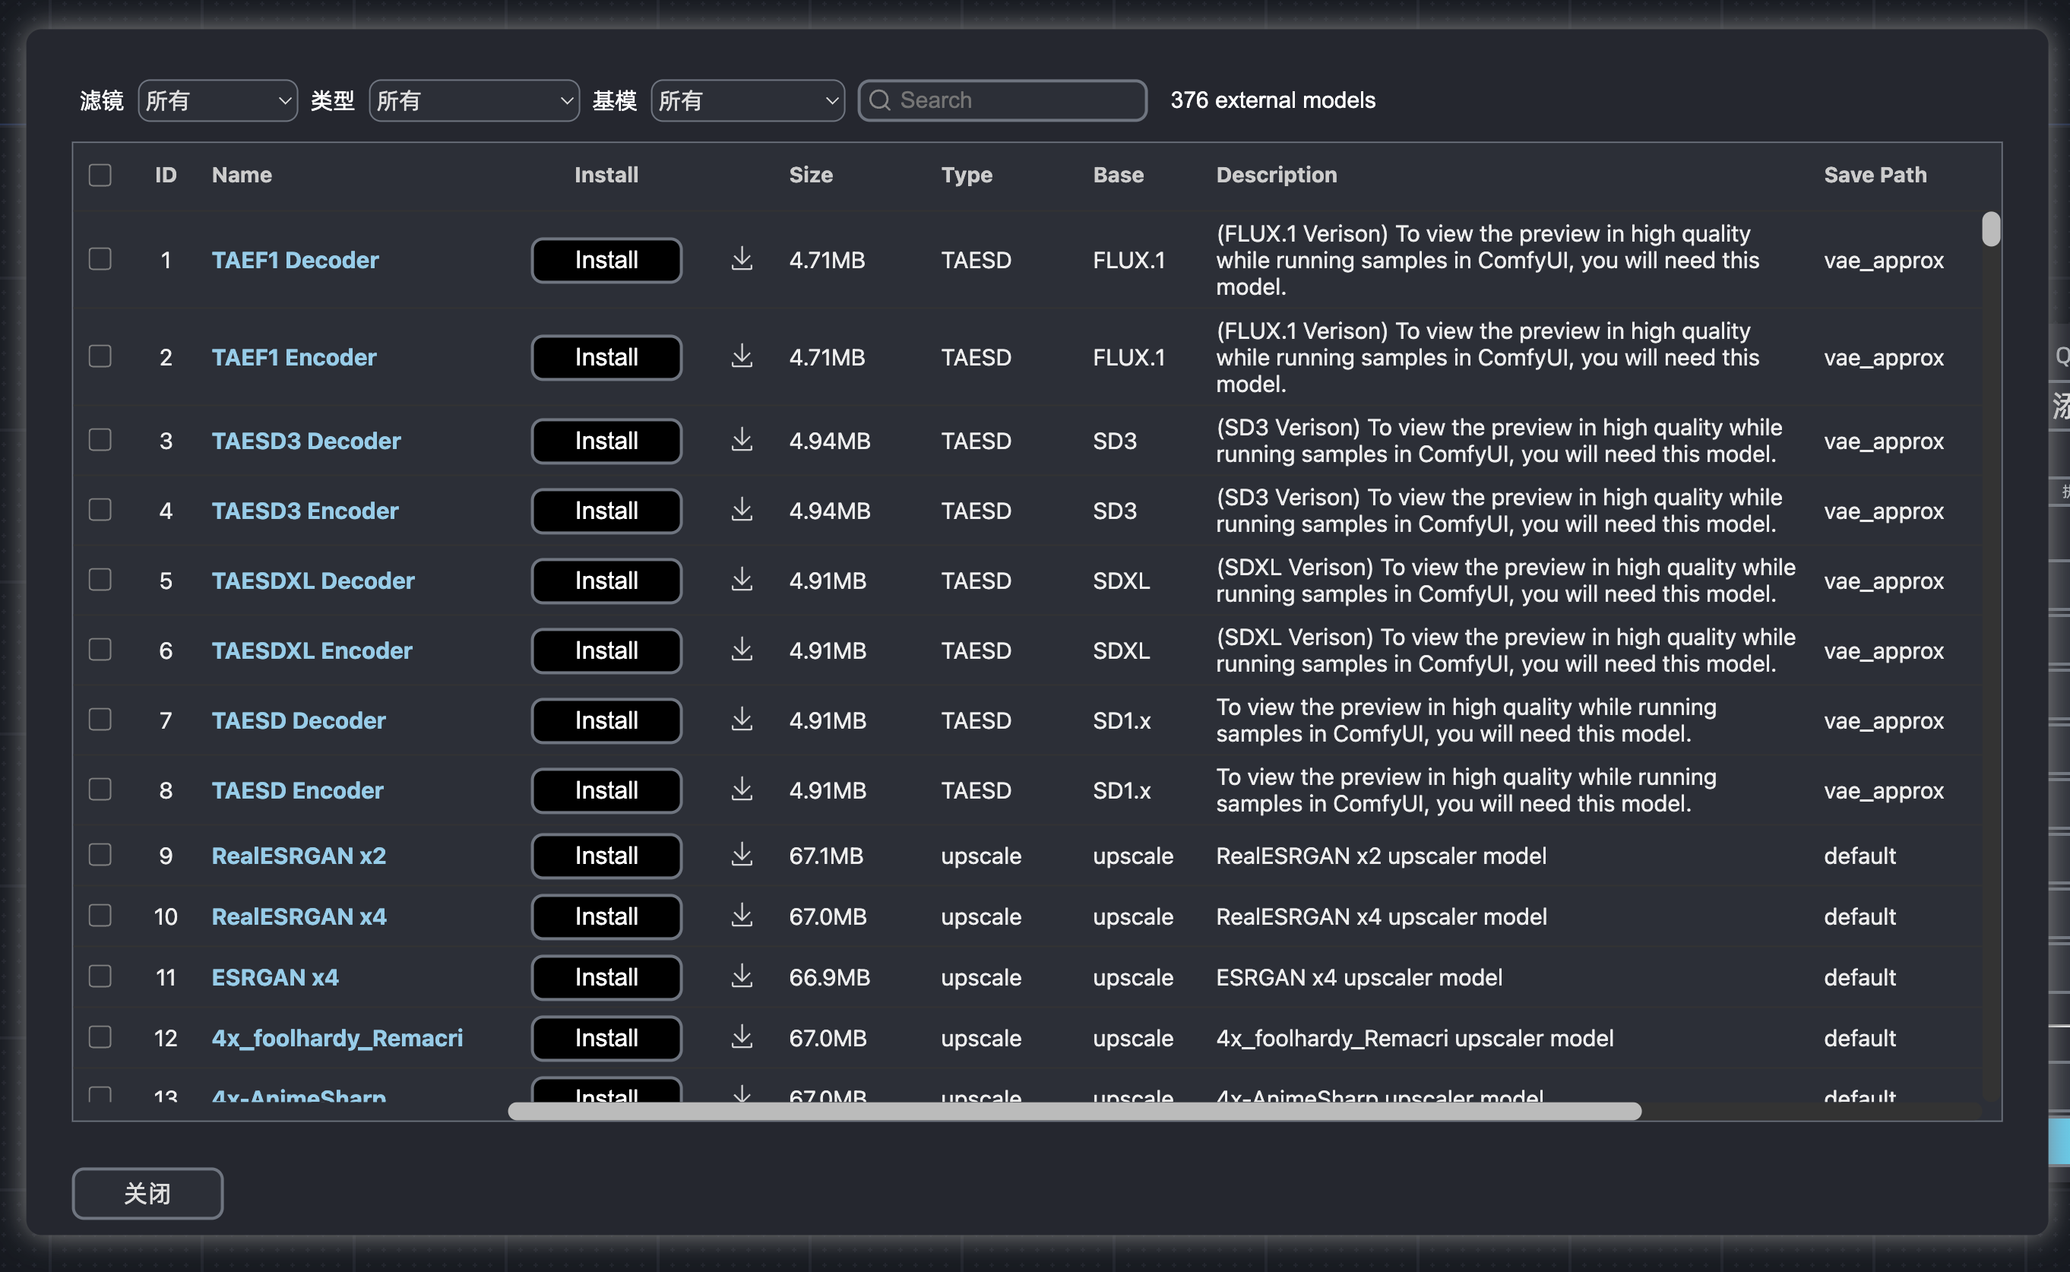Check the ESRGAN x4 row checkbox
Viewport: 2070px width, 1272px height.
[100, 976]
